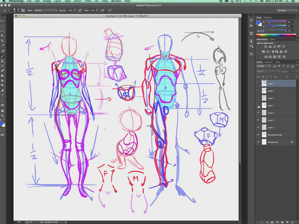Hide Layer 4 with eye icon
The height and width of the screenshot is (224, 299).
(258, 113)
